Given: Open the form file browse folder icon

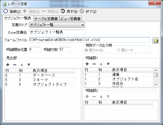Looking at the screenshot, I should pos(155,40).
